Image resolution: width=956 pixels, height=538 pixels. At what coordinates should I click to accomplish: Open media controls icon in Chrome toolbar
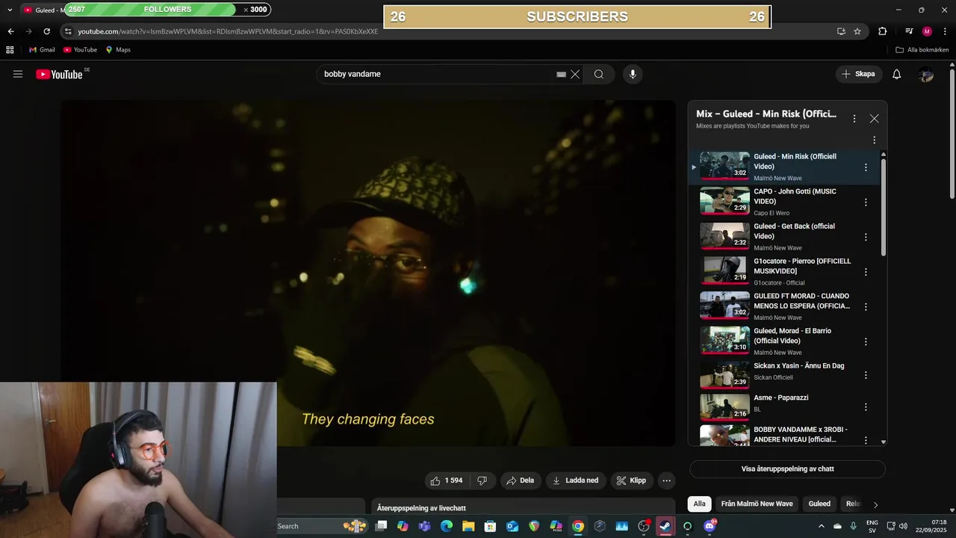(909, 31)
